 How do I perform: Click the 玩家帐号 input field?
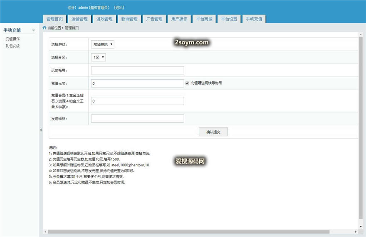click(137, 70)
